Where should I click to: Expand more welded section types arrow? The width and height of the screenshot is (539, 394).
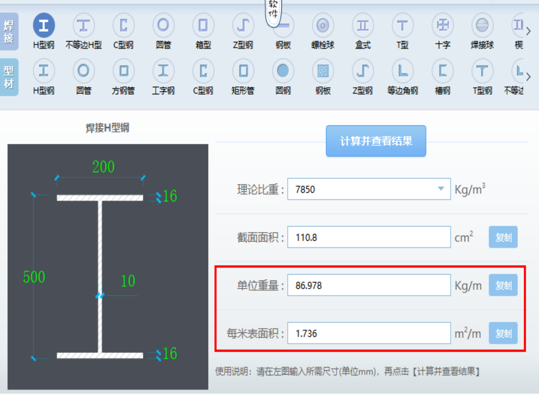528,31
